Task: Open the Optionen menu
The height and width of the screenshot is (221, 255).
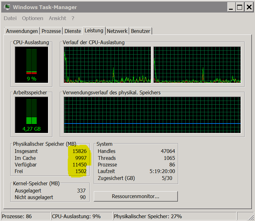Action: (33, 18)
